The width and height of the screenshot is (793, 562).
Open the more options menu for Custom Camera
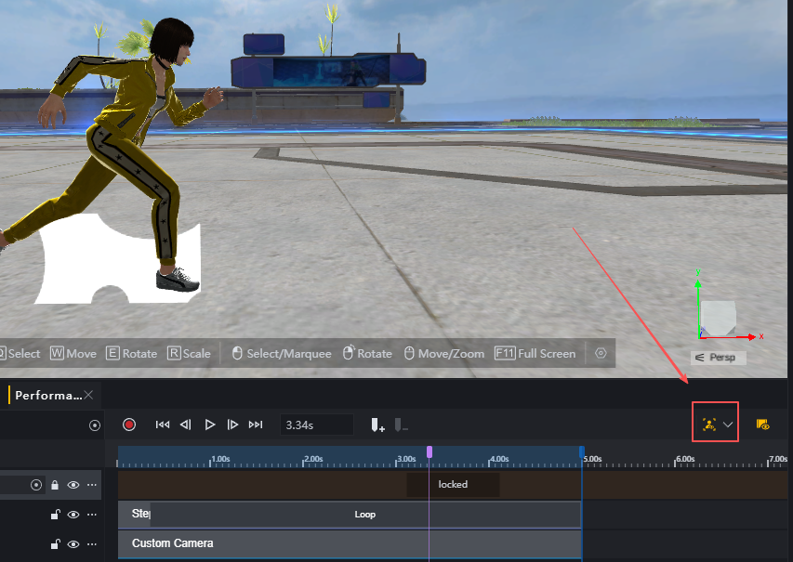point(91,543)
